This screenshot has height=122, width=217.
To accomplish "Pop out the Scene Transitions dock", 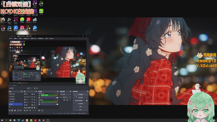I will click(x=71, y=91).
